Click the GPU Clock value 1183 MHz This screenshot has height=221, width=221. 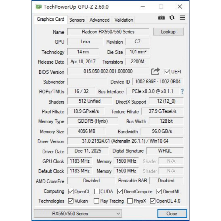(80, 161)
